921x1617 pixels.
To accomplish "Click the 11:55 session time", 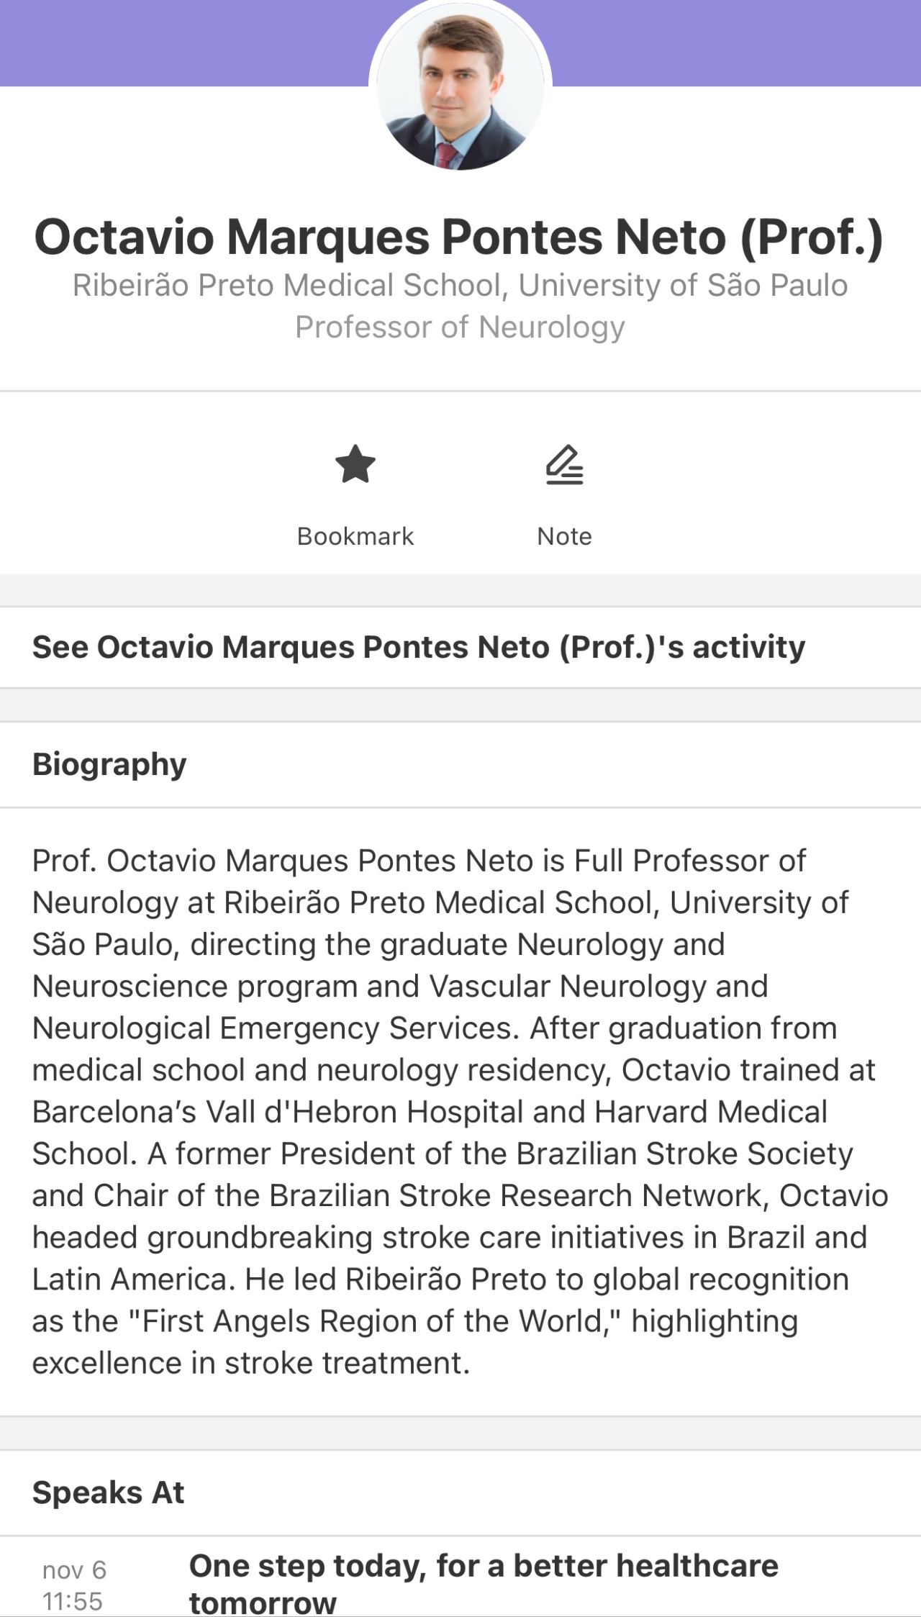I will pos(73,1601).
